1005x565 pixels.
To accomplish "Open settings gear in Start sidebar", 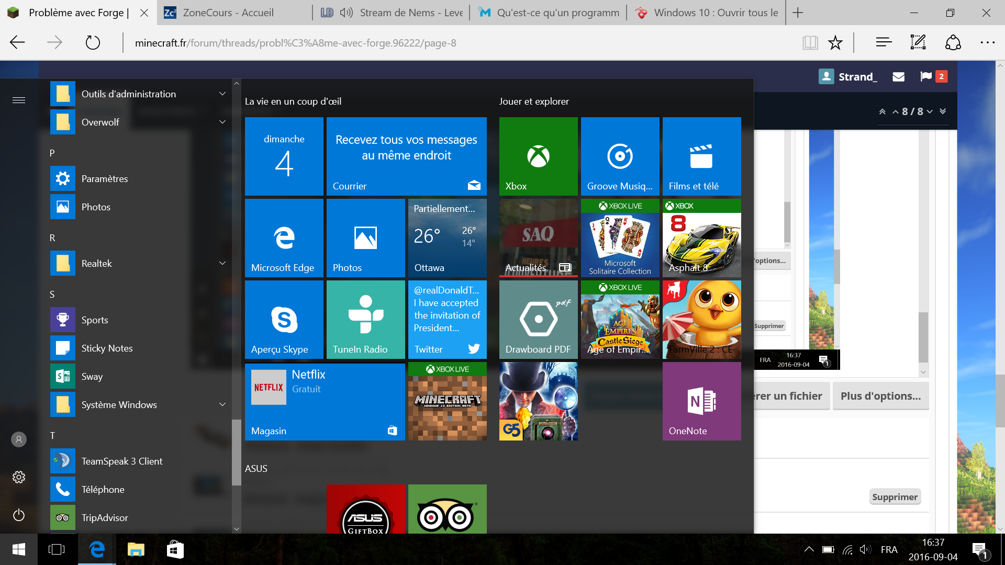I will tap(19, 477).
